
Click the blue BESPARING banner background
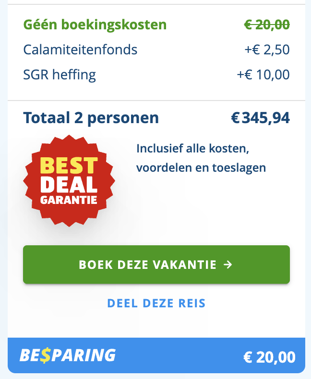156,355
